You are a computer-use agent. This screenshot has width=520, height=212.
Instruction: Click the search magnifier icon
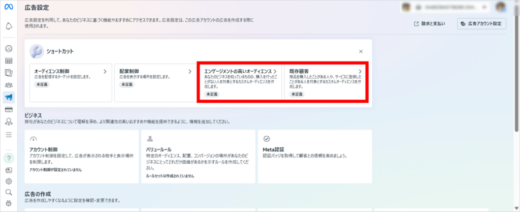click(x=9, y=192)
